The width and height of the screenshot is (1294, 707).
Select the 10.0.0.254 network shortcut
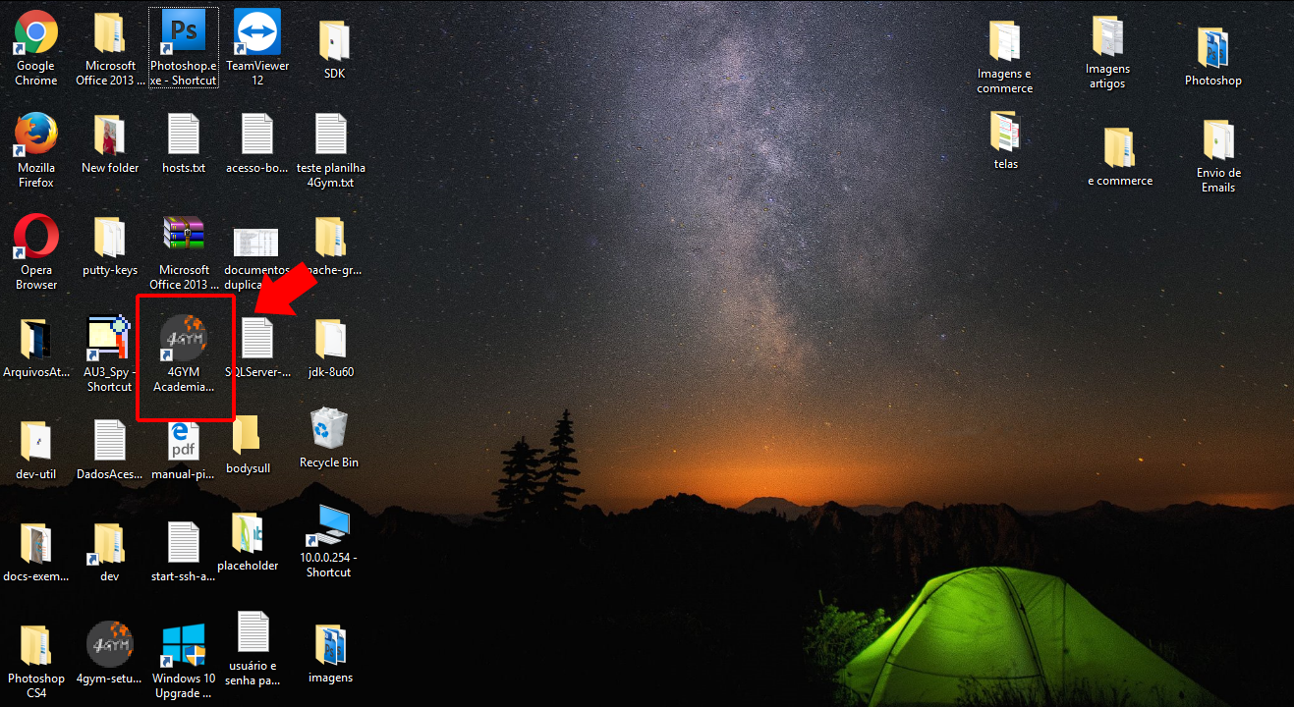[328, 526]
